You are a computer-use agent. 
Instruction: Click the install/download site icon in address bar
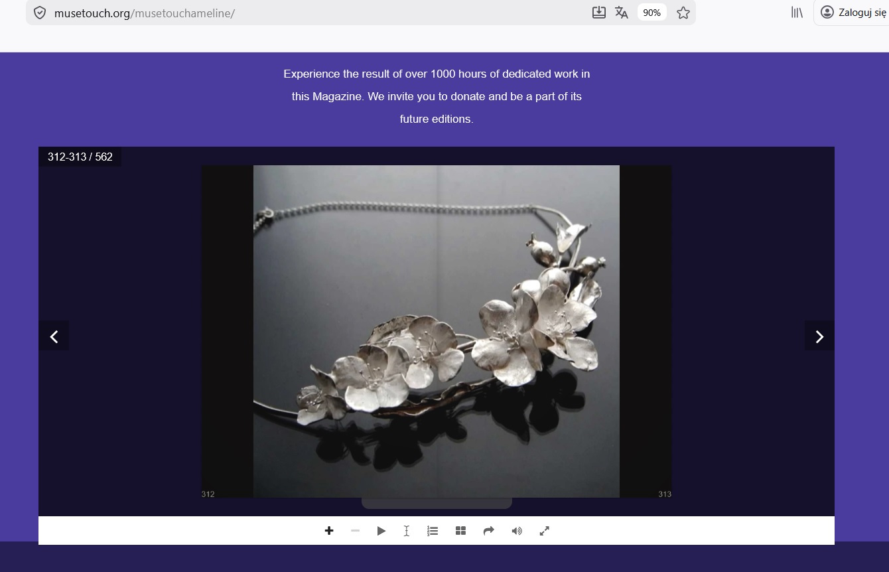[598, 13]
